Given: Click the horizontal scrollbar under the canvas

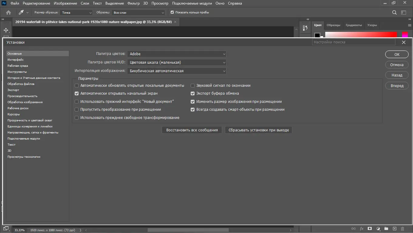Looking at the screenshot, I should 188,230.
